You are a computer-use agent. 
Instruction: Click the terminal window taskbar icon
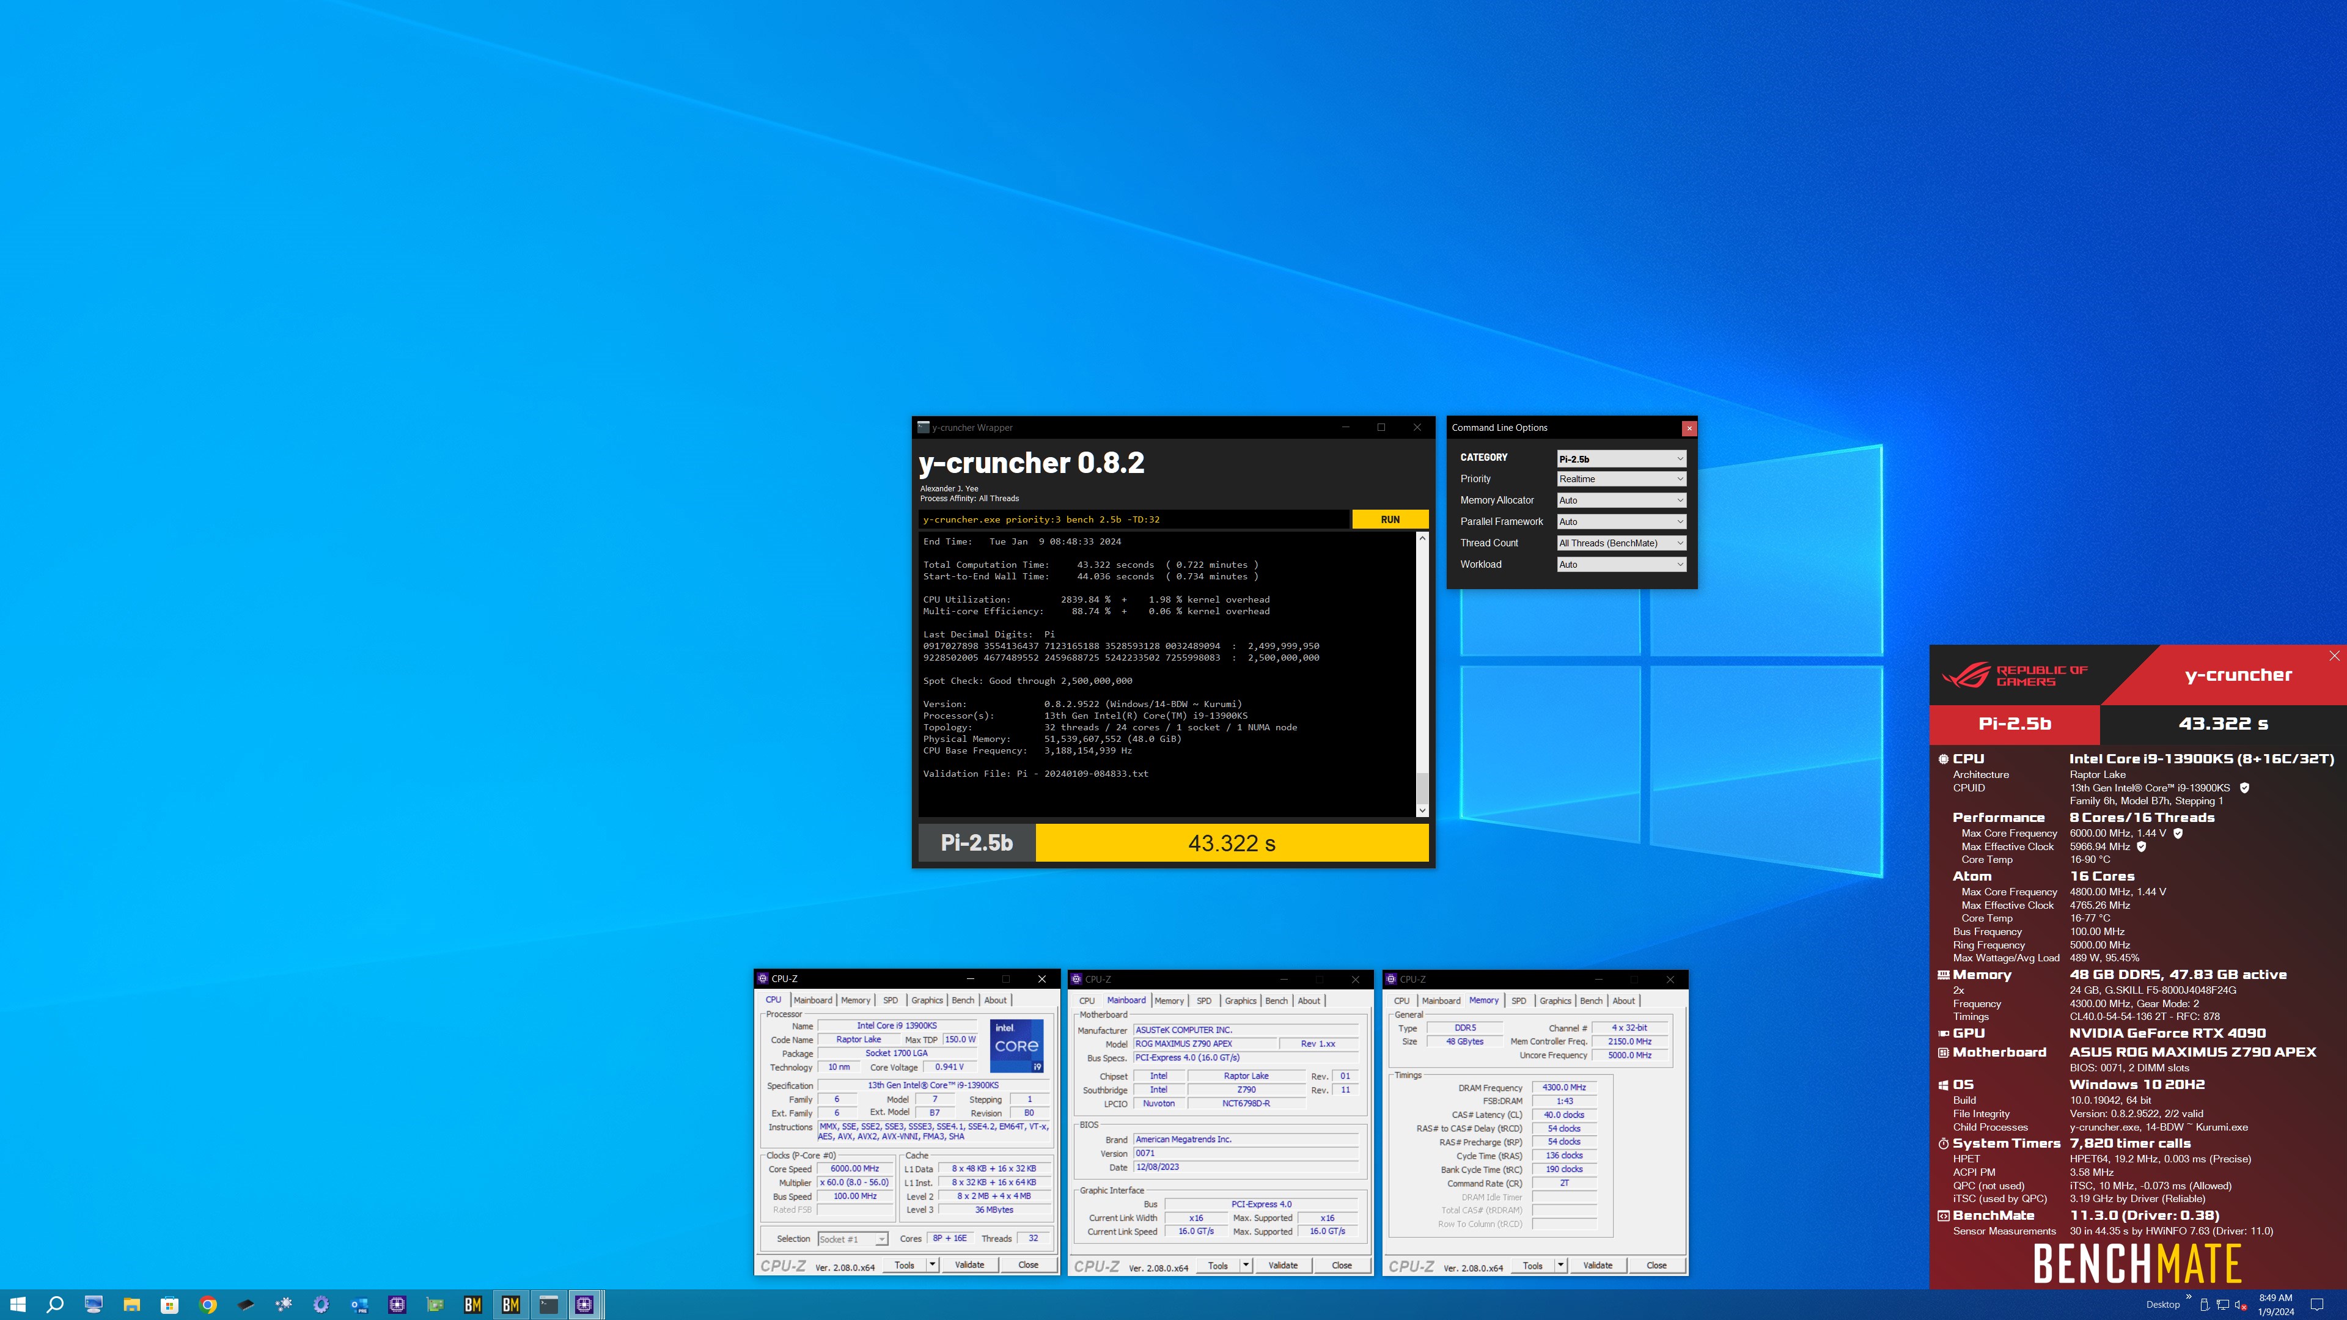click(x=548, y=1305)
